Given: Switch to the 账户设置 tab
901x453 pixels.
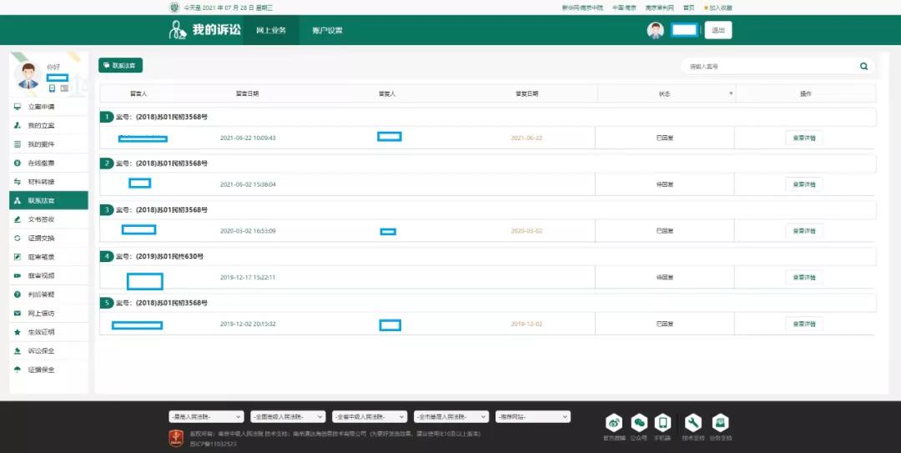Looking at the screenshot, I should tap(327, 30).
